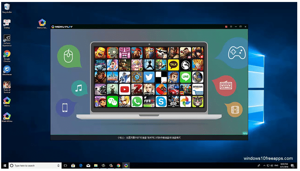Open the Windows Start menu
The image size is (300, 171).
click(5, 165)
